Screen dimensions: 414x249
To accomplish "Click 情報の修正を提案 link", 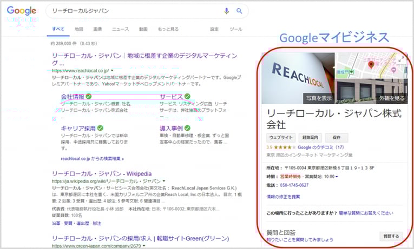I will pyautogui.click(x=283, y=197).
